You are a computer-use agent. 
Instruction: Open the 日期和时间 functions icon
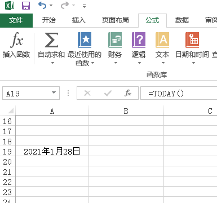tap(192, 40)
